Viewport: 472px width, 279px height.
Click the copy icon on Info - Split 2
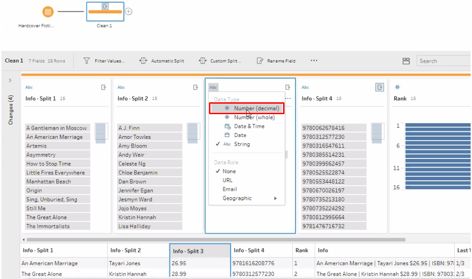click(196, 87)
